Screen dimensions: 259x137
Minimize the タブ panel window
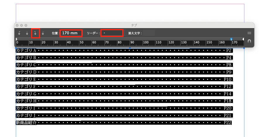[x=22, y=26]
